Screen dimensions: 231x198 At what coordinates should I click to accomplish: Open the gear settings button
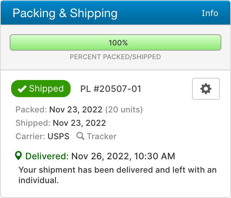(206, 89)
